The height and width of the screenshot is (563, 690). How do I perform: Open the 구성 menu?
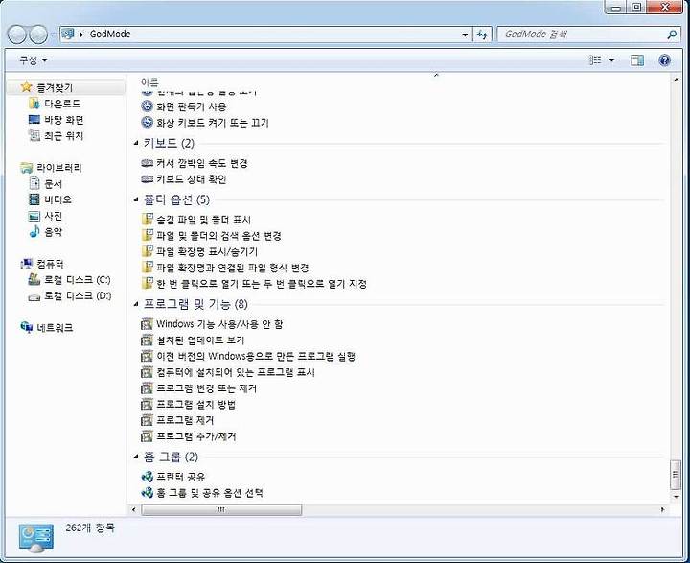point(33,59)
